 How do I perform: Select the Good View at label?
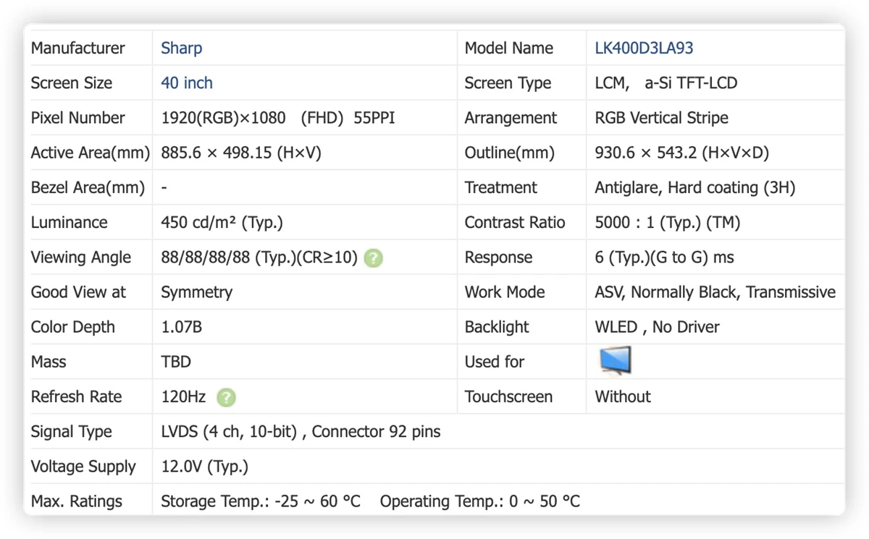[x=78, y=292]
